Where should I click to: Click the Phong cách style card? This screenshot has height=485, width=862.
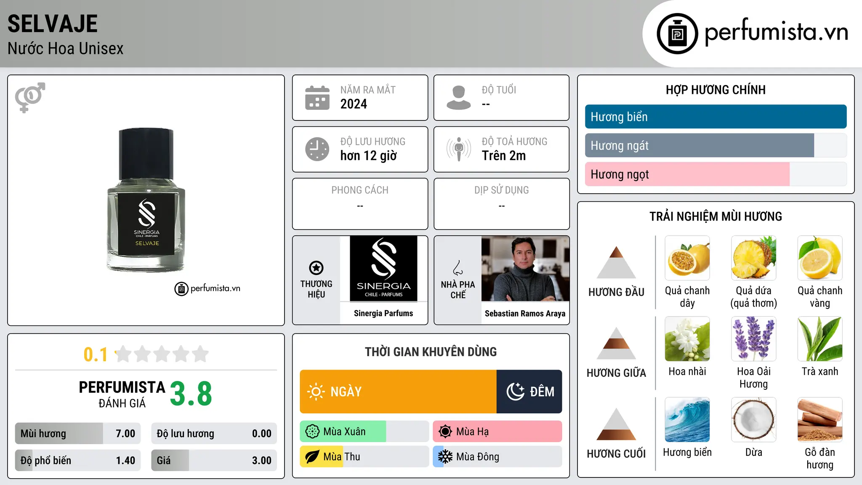click(360, 204)
